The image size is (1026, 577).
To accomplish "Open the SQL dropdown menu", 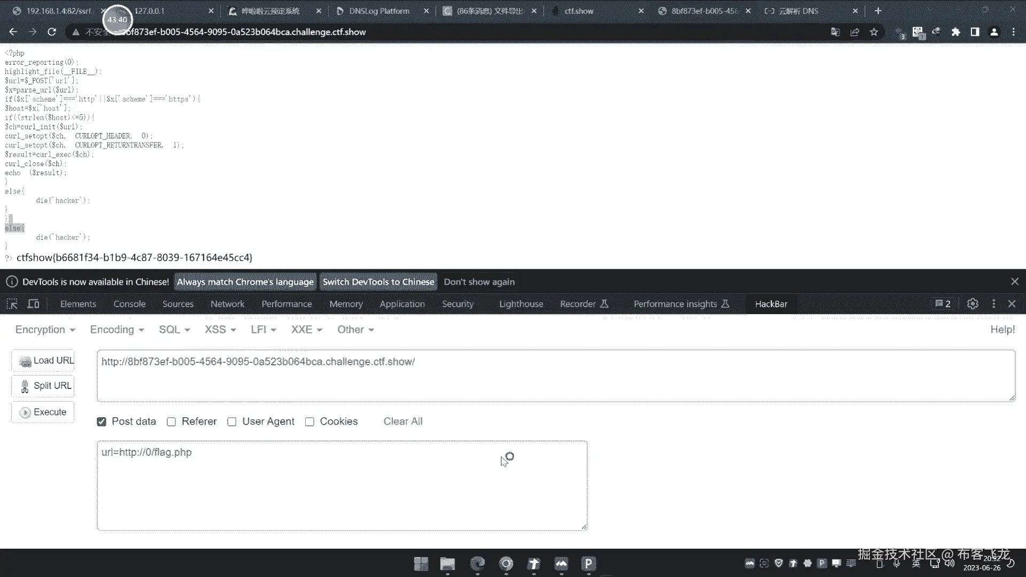I will 174,330.
